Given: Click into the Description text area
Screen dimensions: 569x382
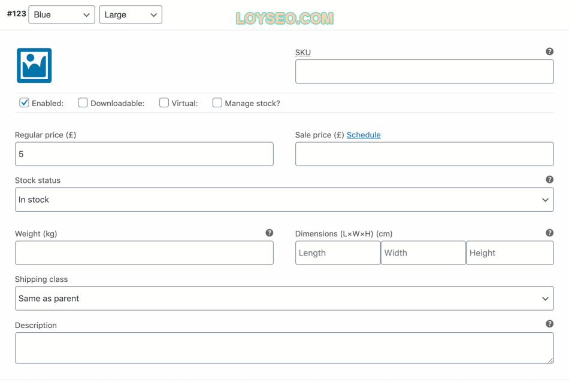Looking at the screenshot, I should point(284,348).
